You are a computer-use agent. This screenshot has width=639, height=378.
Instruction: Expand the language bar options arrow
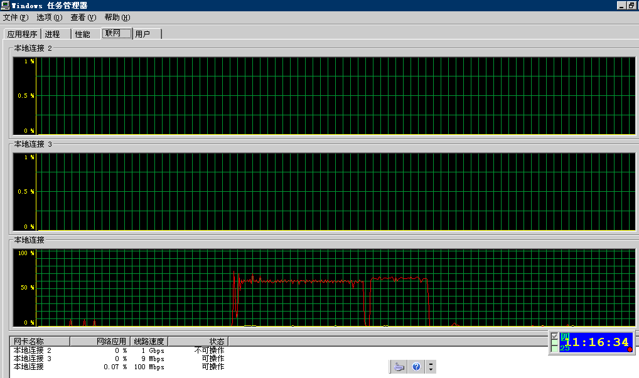click(431, 367)
